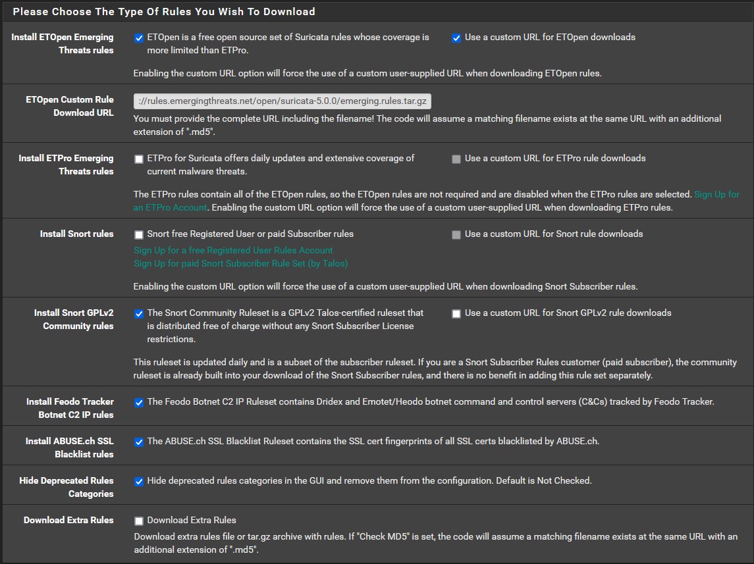
Task: Enable custom URL for Snort GPLv2 rule downloads
Action: tap(456, 313)
